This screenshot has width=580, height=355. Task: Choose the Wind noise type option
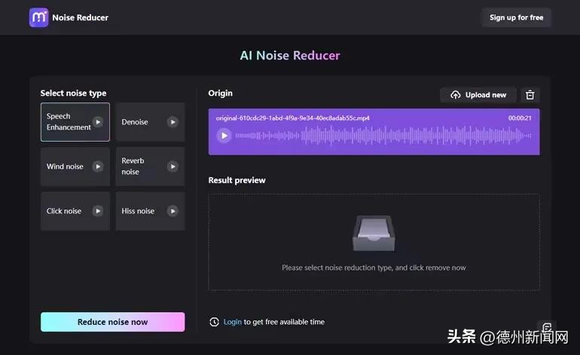[x=66, y=167]
